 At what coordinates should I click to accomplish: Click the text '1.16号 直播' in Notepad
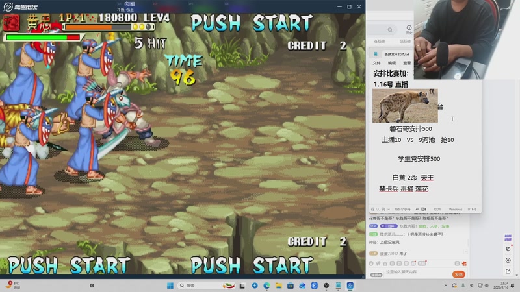coord(391,84)
